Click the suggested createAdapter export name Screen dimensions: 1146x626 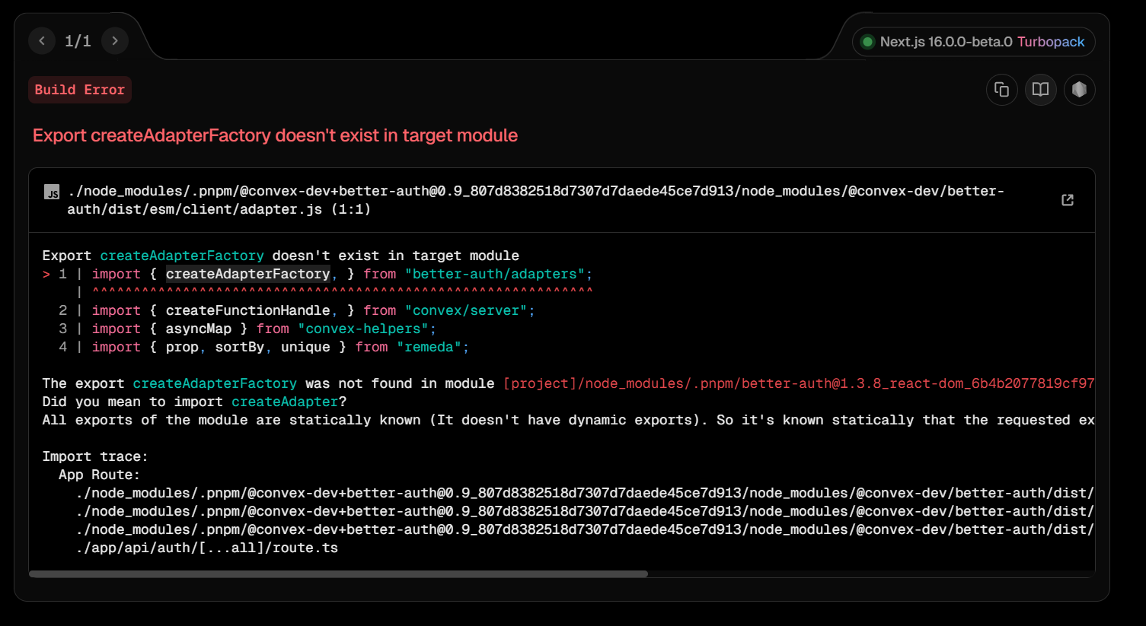point(285,402)
